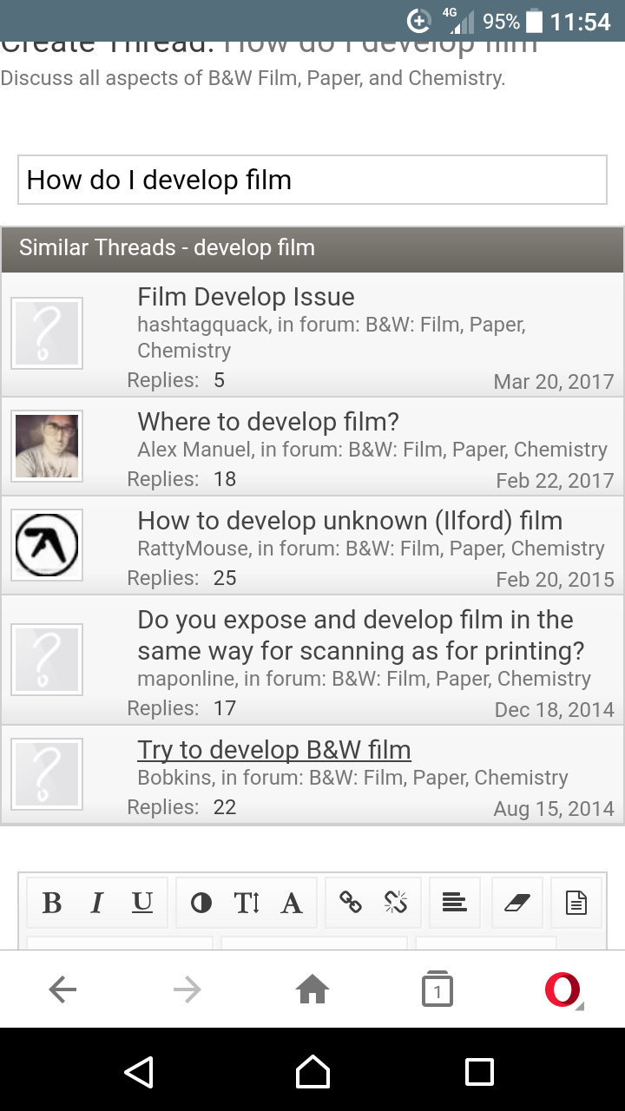Image resolution: width=625 pixels, height=1111 pixels.
Task: Open the Opera menu button
Action: coord(562,989)
